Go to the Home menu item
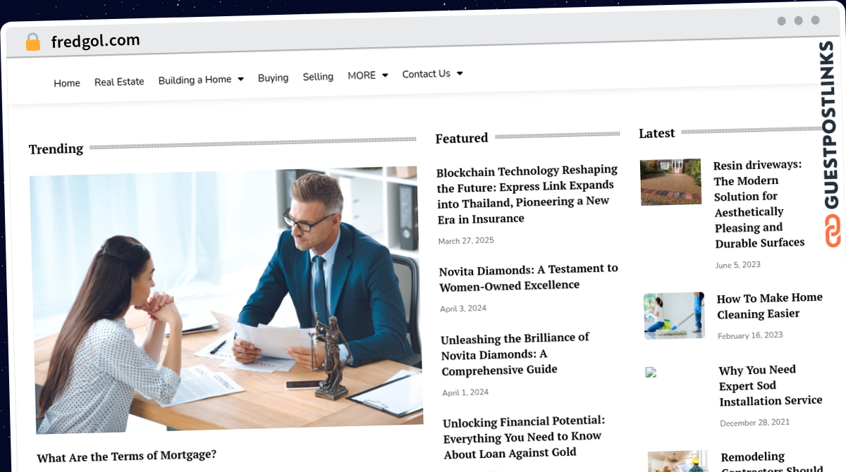The image size is (846, 472). coord(67,83)
